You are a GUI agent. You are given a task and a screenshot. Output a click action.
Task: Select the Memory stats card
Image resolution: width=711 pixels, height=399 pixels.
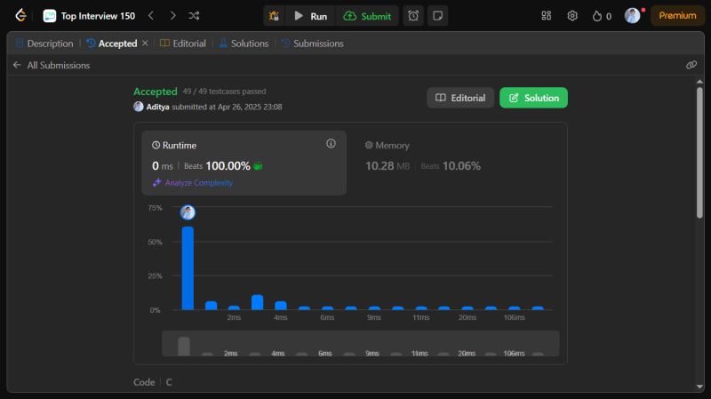coord(456,163)
